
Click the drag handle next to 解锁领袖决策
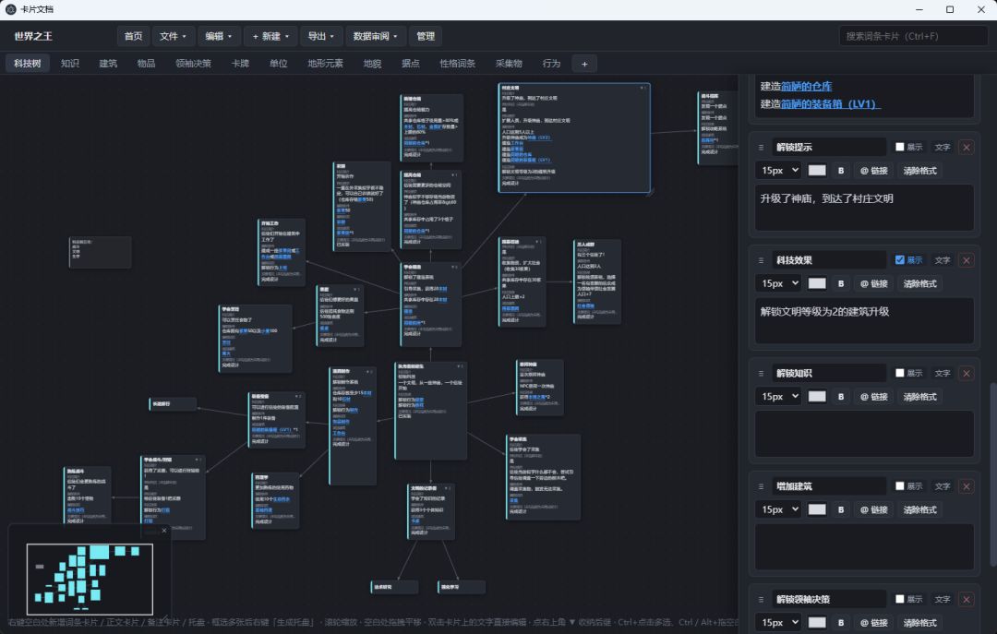pos(761,600)
